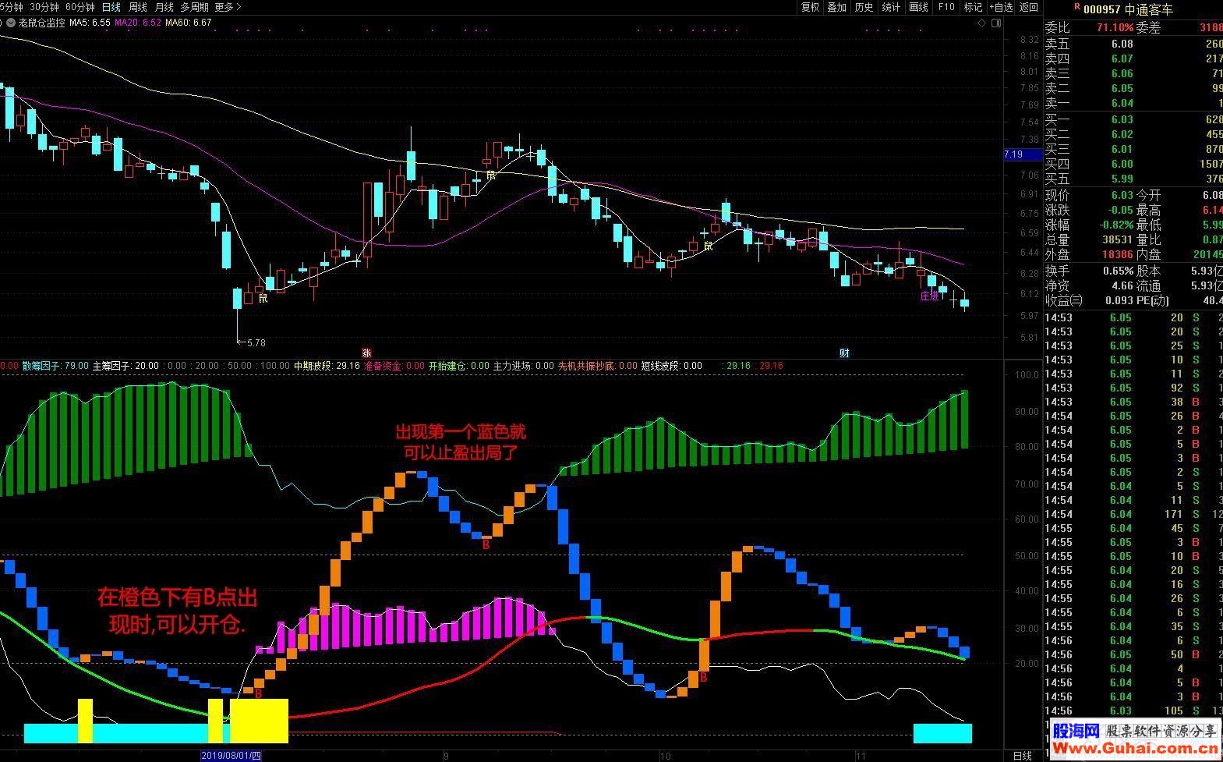
Task: Click the MA20: 6.52 legend value
Action: (x=138, y=23)
